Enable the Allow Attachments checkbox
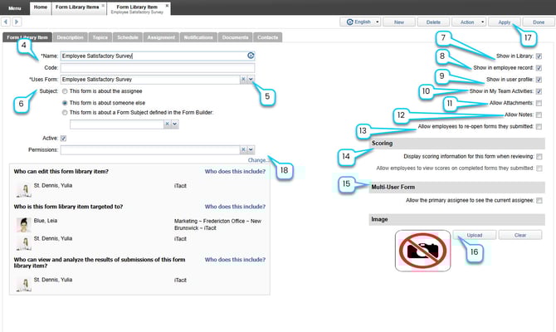 539,102
